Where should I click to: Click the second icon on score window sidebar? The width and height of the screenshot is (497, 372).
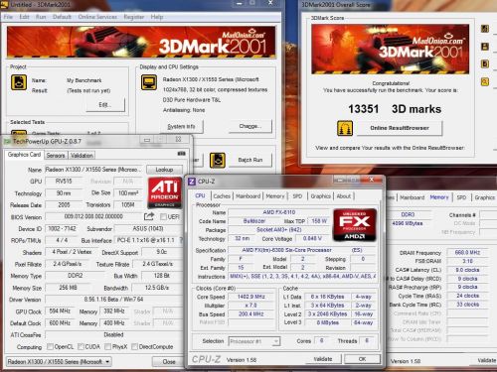click(485, 47)
